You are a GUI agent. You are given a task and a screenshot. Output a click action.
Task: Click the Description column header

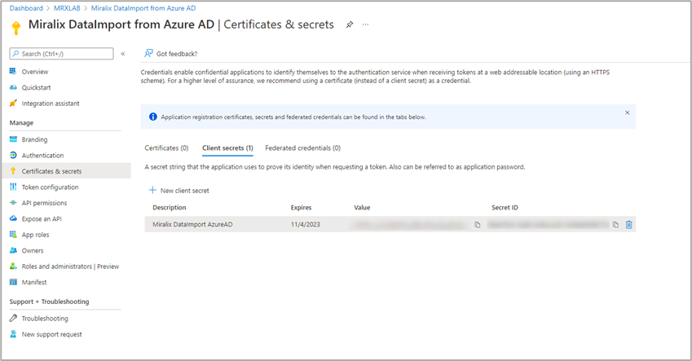pyautogui.click(x=170, y=208)
